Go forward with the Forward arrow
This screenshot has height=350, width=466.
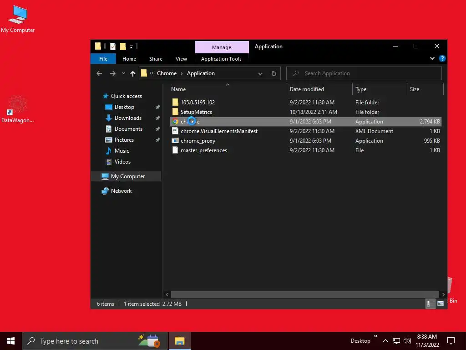113,73
